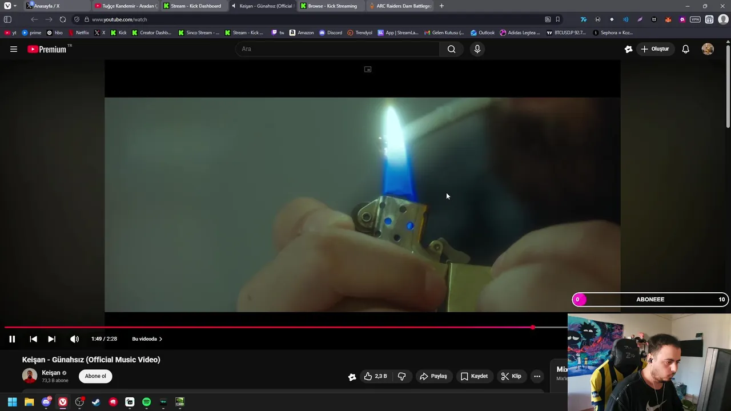Open the 'Gelen Kutusu' Gmail bookmark

click(444, 33)
